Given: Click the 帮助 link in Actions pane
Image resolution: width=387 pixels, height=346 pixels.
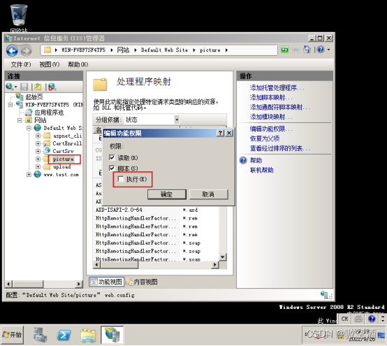Looking at the screenshot, I should (x=256, y=160).
